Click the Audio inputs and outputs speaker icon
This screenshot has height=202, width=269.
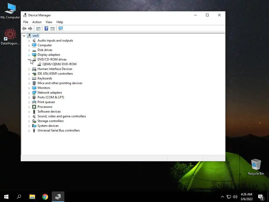[34, 41]
